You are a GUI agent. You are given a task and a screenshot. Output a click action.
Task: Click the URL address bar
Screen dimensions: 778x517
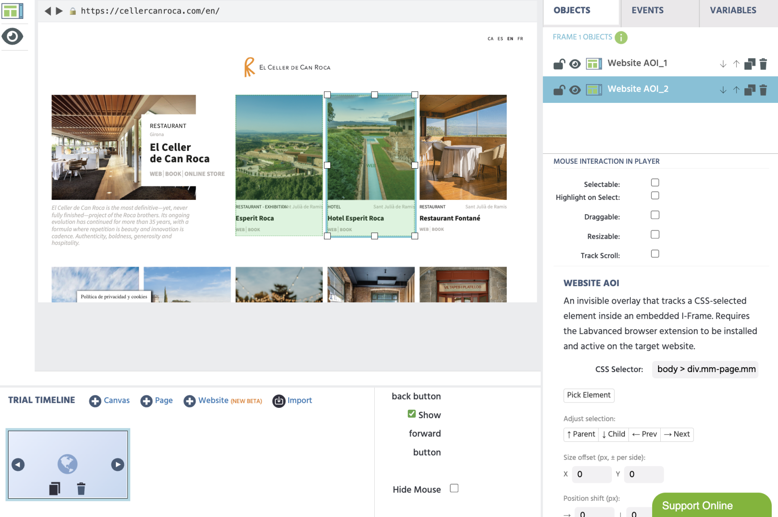coord(150,11)
